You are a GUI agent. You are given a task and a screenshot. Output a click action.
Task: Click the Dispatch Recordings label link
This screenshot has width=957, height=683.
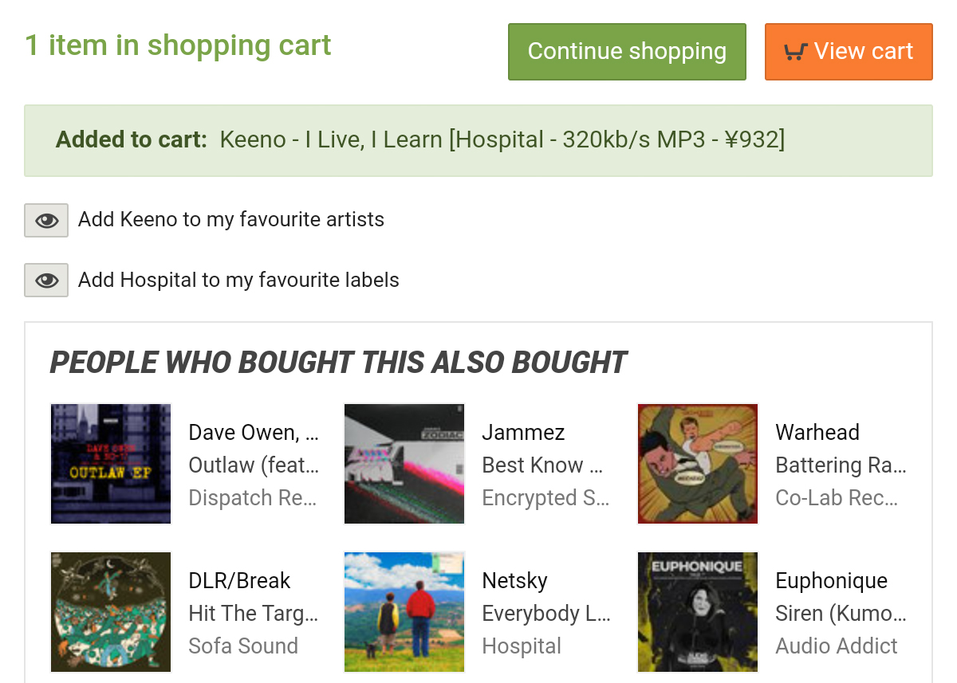(253, 498)
